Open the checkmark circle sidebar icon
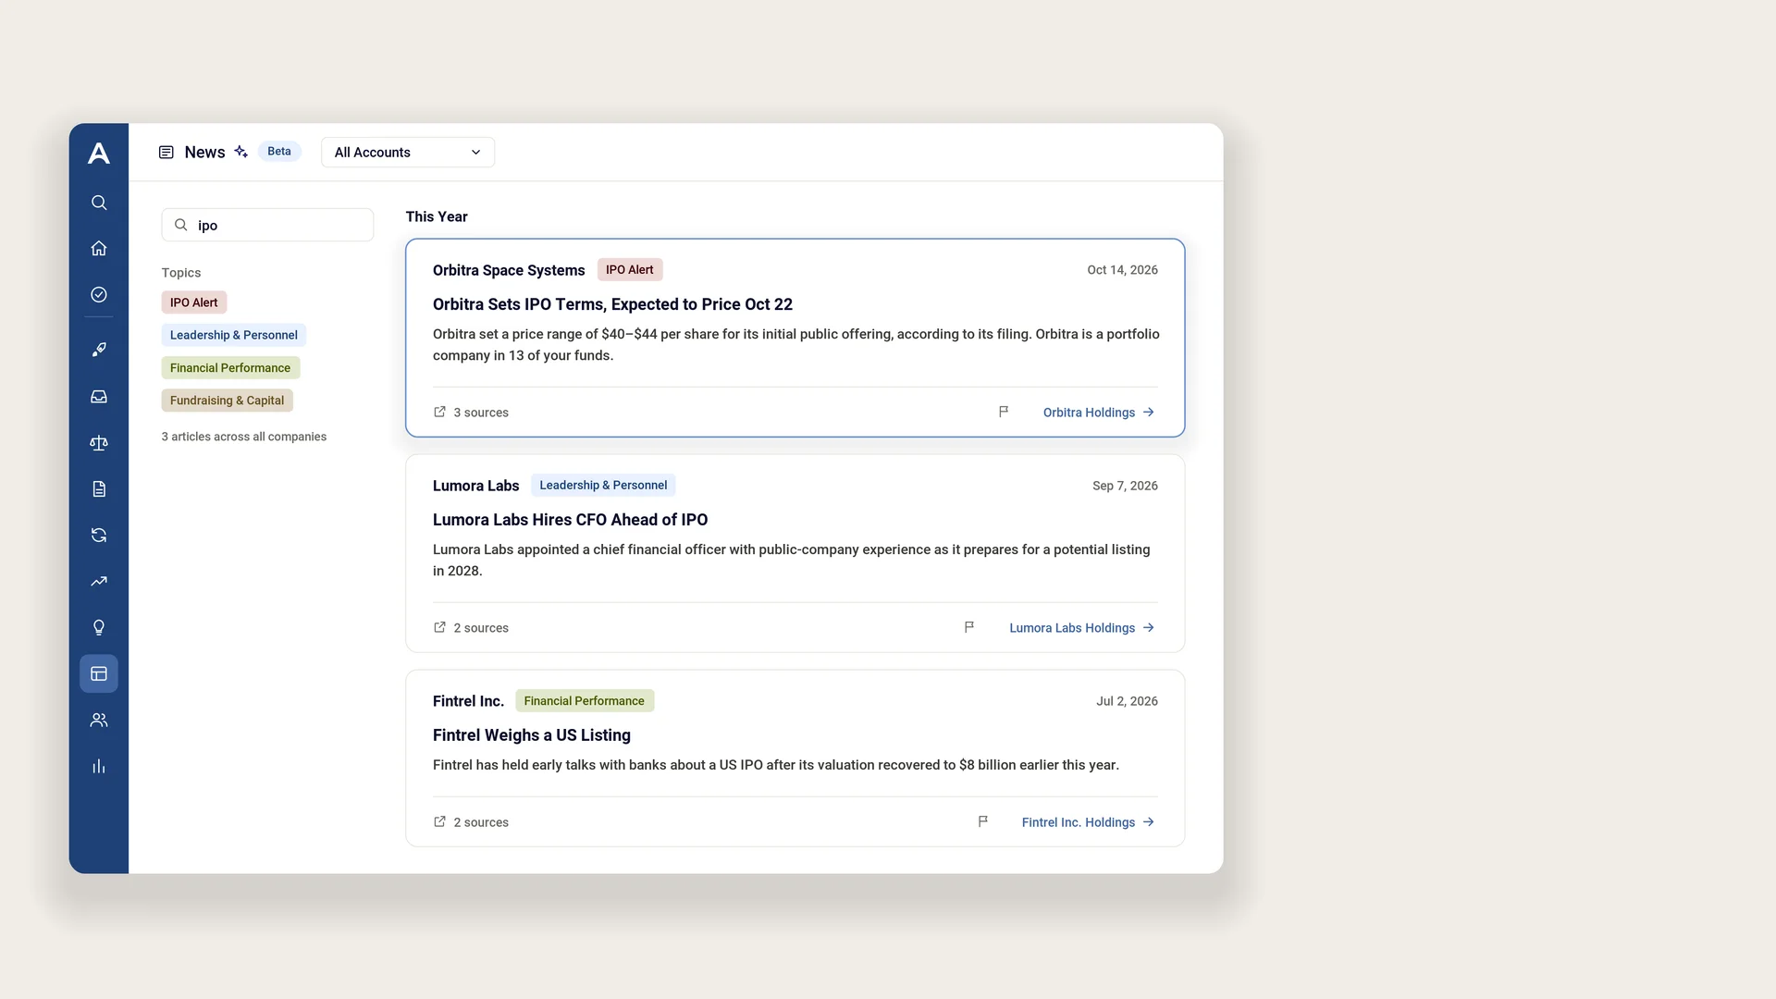Screen dimensions: 1776x999 pos(99,294)
